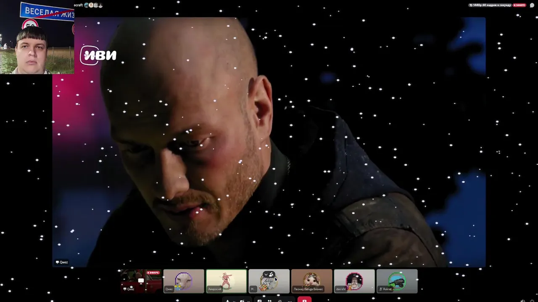Open the chat icon in the top-right corner

[x=532, y=5]
